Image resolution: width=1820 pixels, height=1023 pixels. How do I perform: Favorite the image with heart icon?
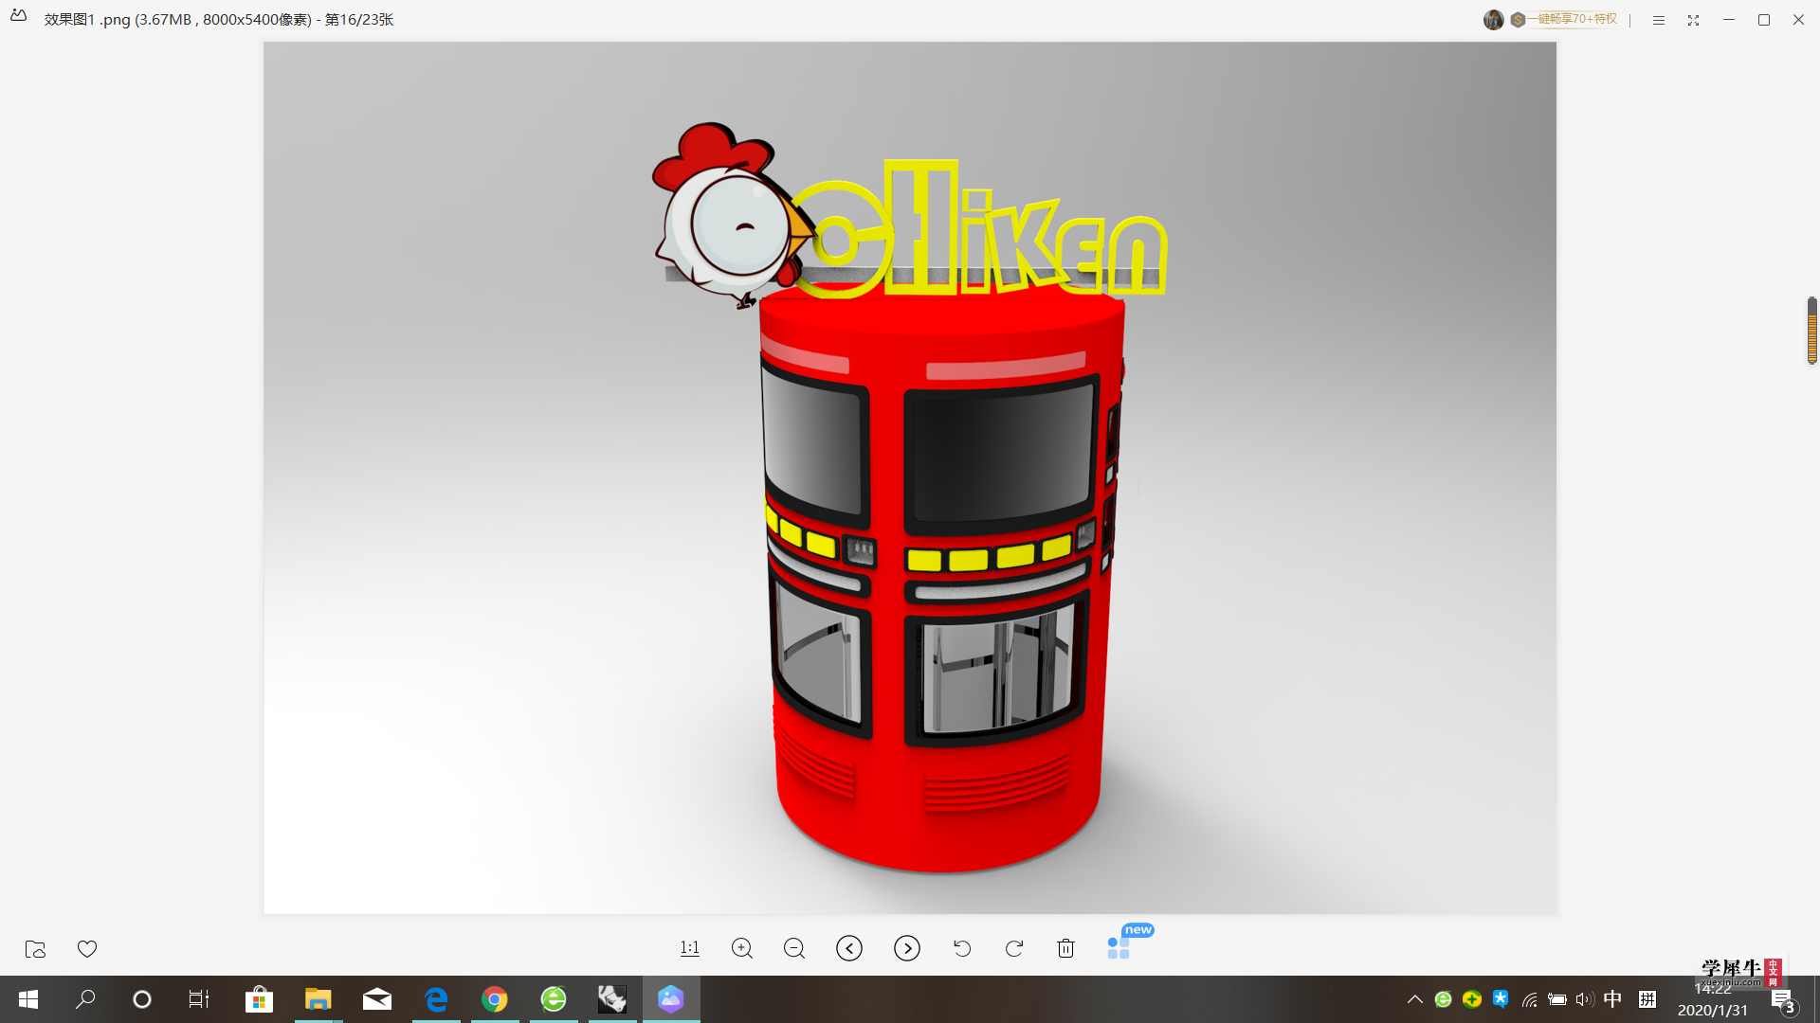87,949
